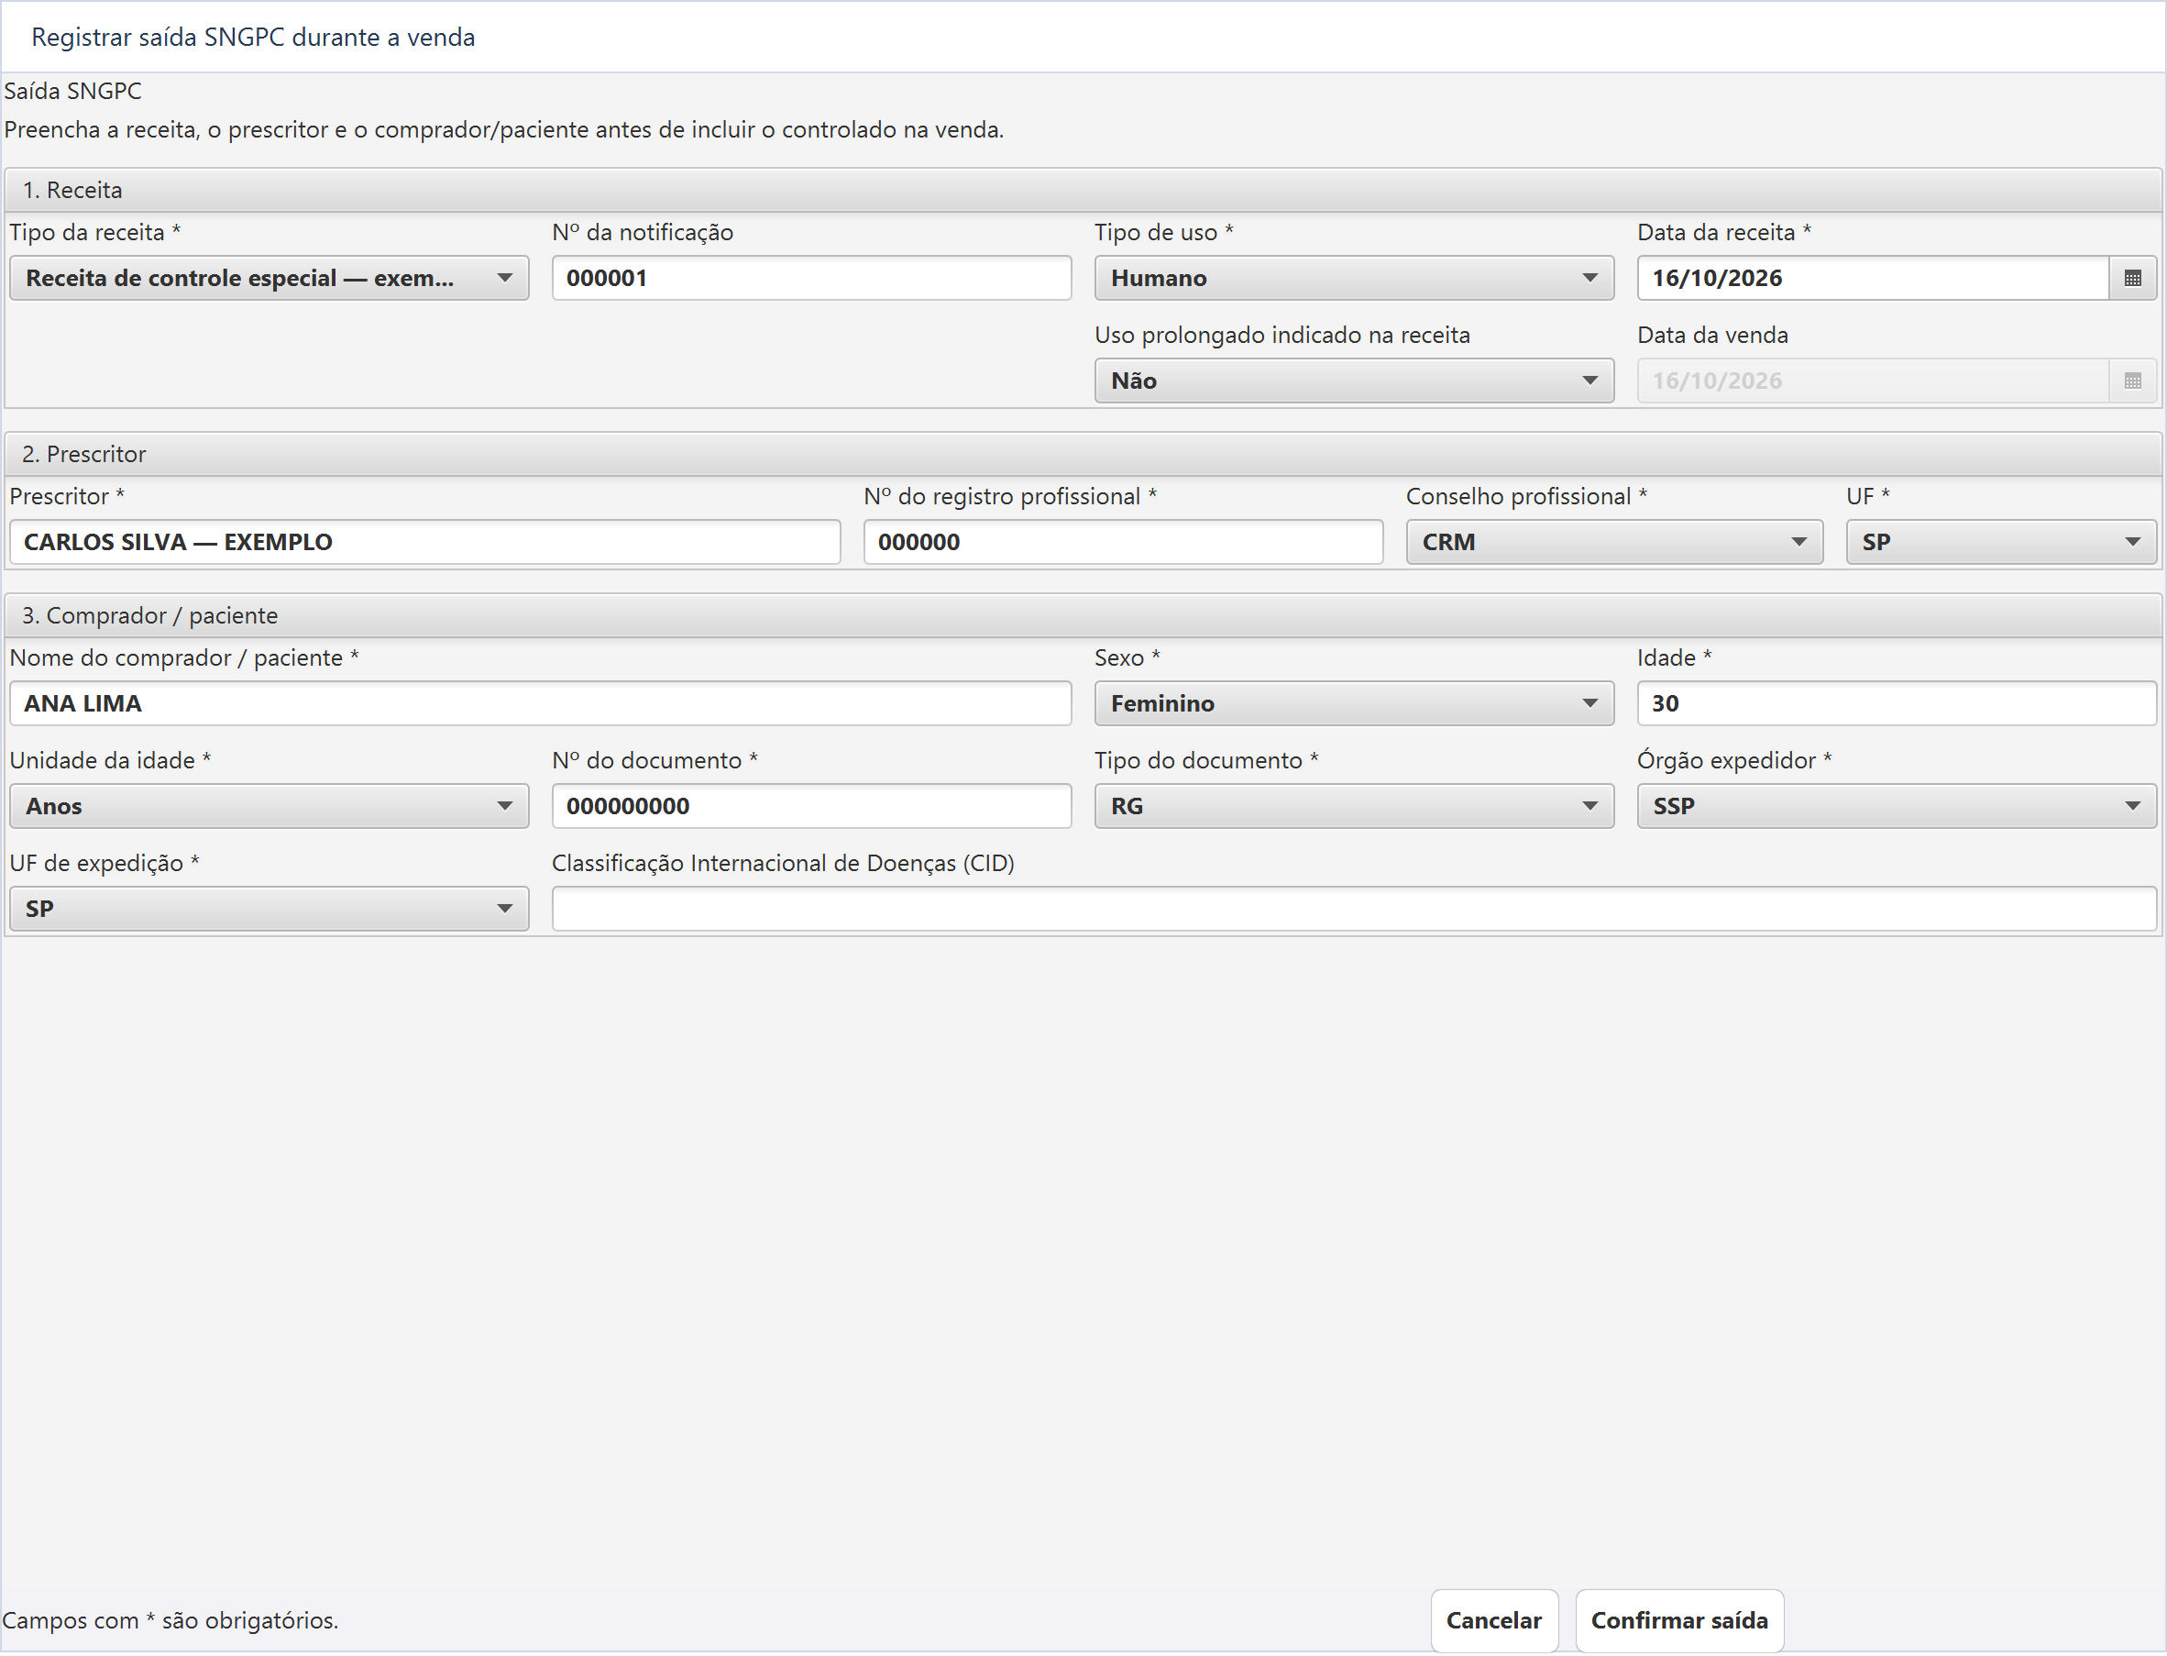Viewport: 2167px width, 1656px height.
Task: Expand the Unidade da idade dropdown
Action: (x=269, y=806)
